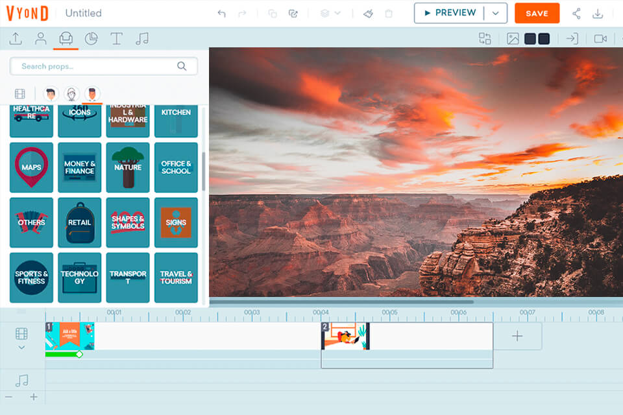The width and height of the screenshot is (623, 415).
Task: Click the Untitled video title
Action: pos(84,13)
